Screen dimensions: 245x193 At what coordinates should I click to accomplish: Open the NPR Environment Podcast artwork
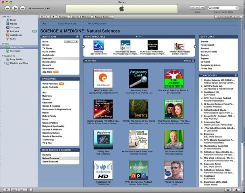(139, 170)
